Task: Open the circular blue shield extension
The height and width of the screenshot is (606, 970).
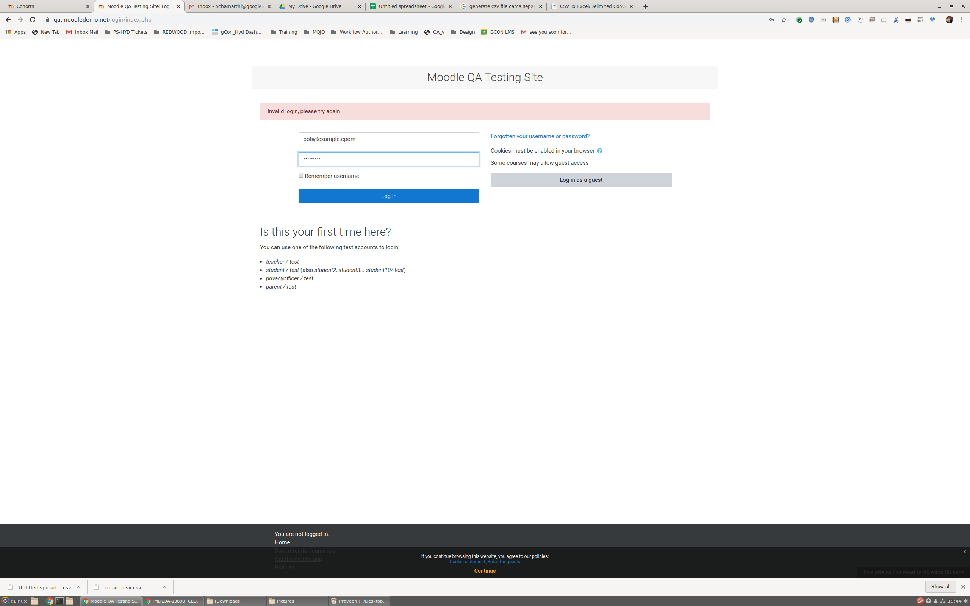Action: 847,20
